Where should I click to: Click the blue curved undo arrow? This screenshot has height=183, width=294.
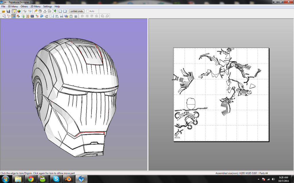point(42,16)
